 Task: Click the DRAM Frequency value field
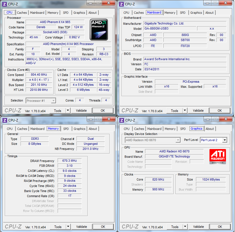pyautogui.click(x=69, y=161)
